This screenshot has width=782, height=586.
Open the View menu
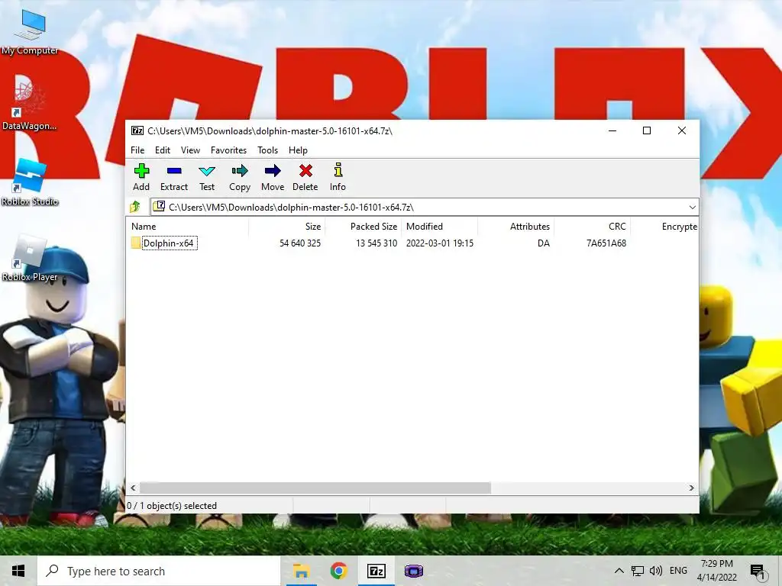tap(190, 150)
